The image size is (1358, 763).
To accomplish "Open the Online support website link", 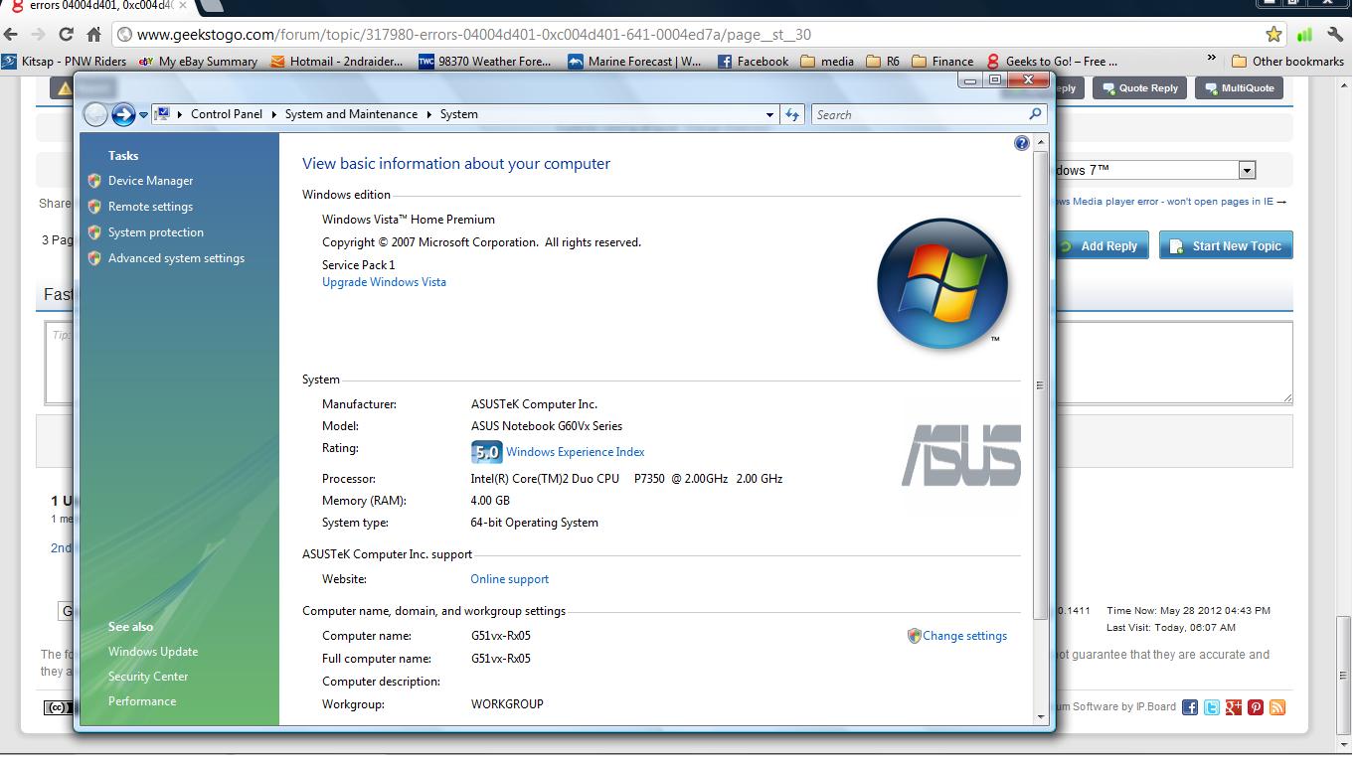I will click(x=509, y=579).
